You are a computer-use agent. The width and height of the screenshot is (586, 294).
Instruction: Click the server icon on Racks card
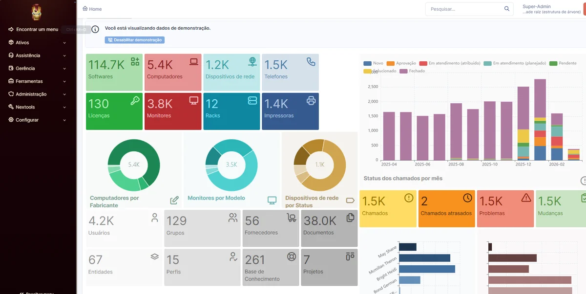click(x=252, y=101)
